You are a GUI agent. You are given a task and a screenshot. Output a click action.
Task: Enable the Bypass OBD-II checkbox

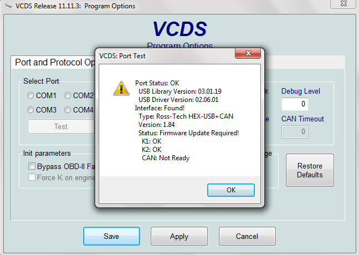32,166
